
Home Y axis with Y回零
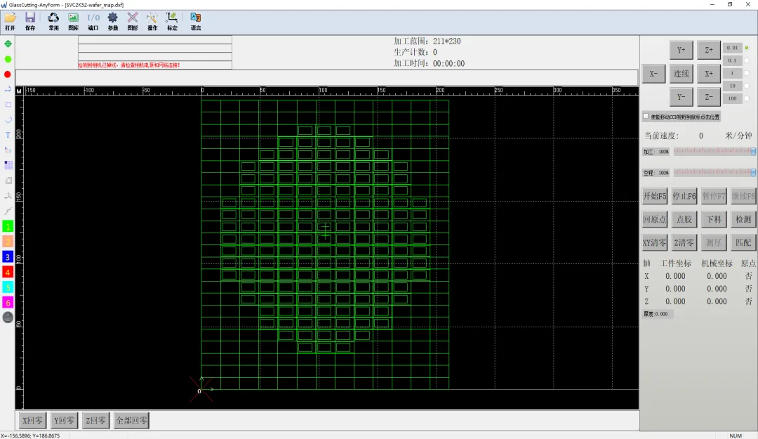65,421
